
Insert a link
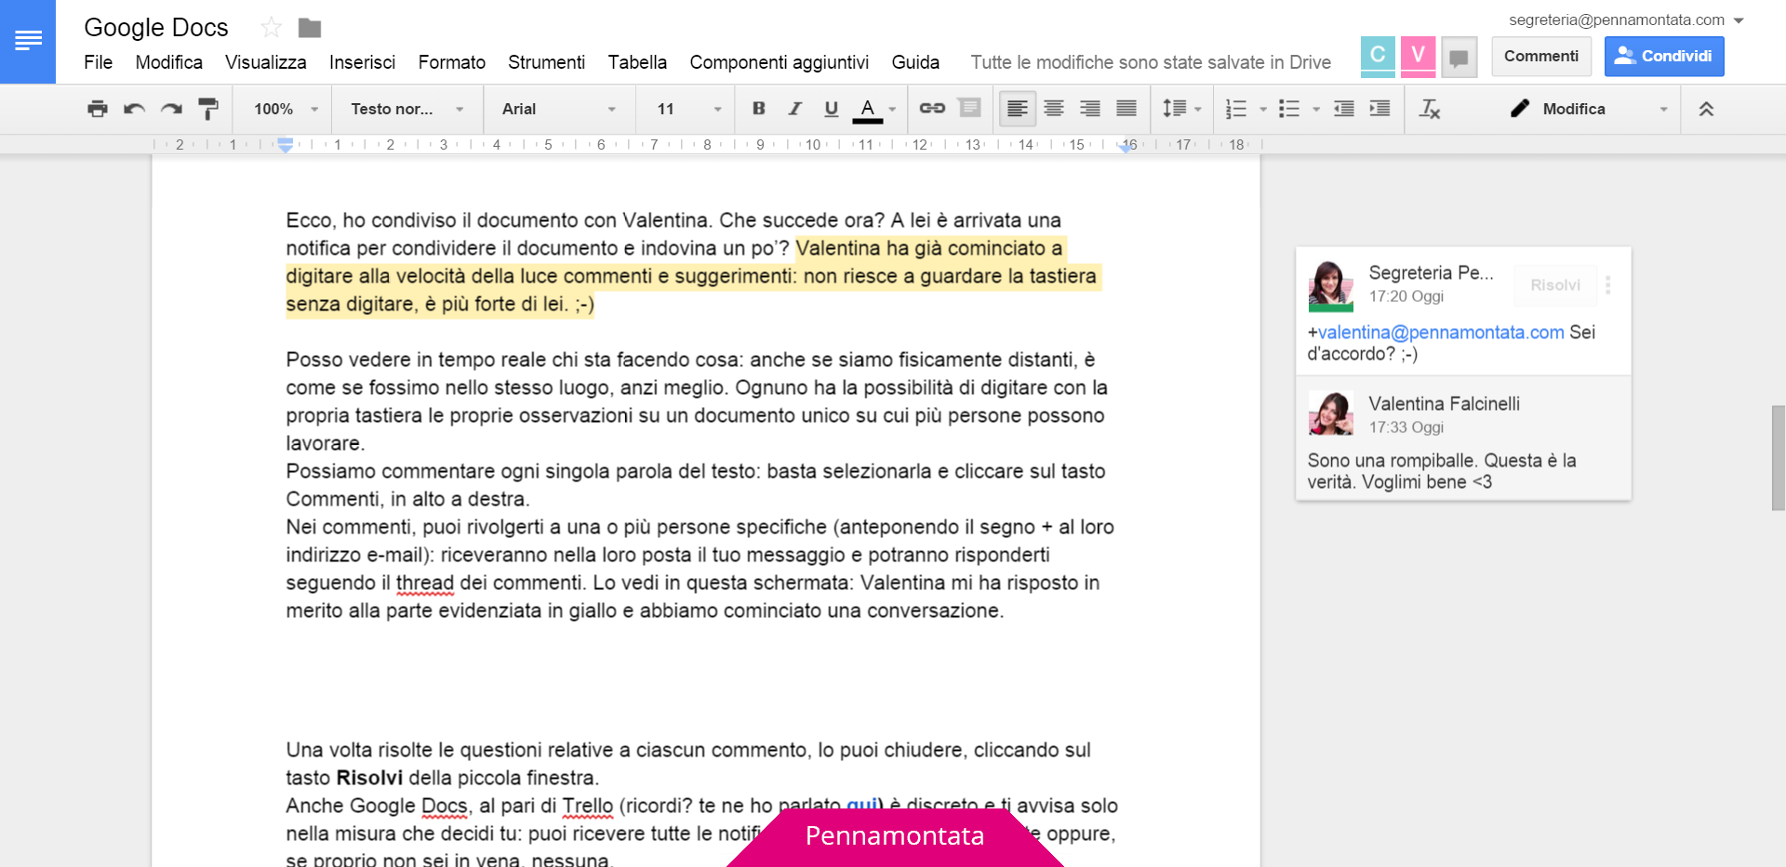932,109
